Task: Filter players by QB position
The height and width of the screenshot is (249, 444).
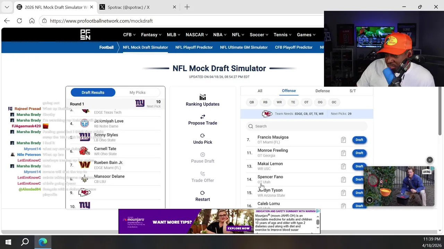Action: pos(251,102)
